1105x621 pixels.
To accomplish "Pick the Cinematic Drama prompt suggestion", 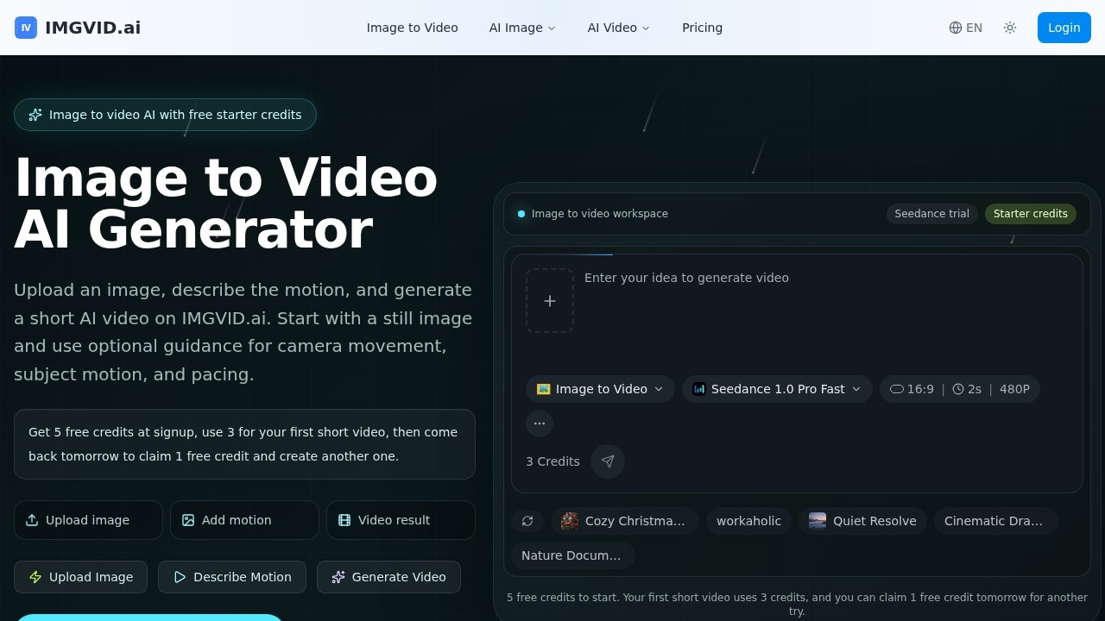I will pyautogui.click(x=995, y=521).
